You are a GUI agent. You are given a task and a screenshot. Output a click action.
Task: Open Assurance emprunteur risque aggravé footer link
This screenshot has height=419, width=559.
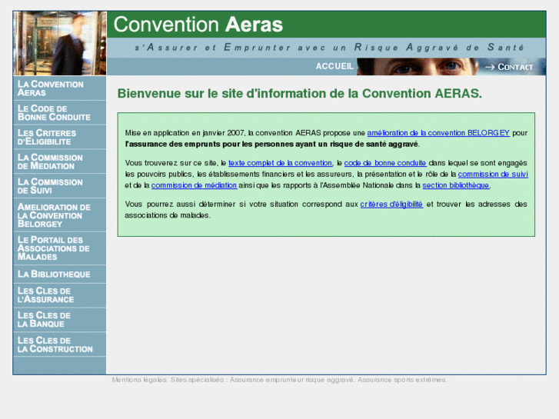[x=291, y=380]
